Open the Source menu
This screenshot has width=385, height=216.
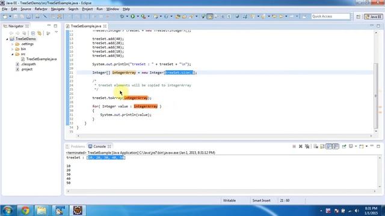coord(26,9)
